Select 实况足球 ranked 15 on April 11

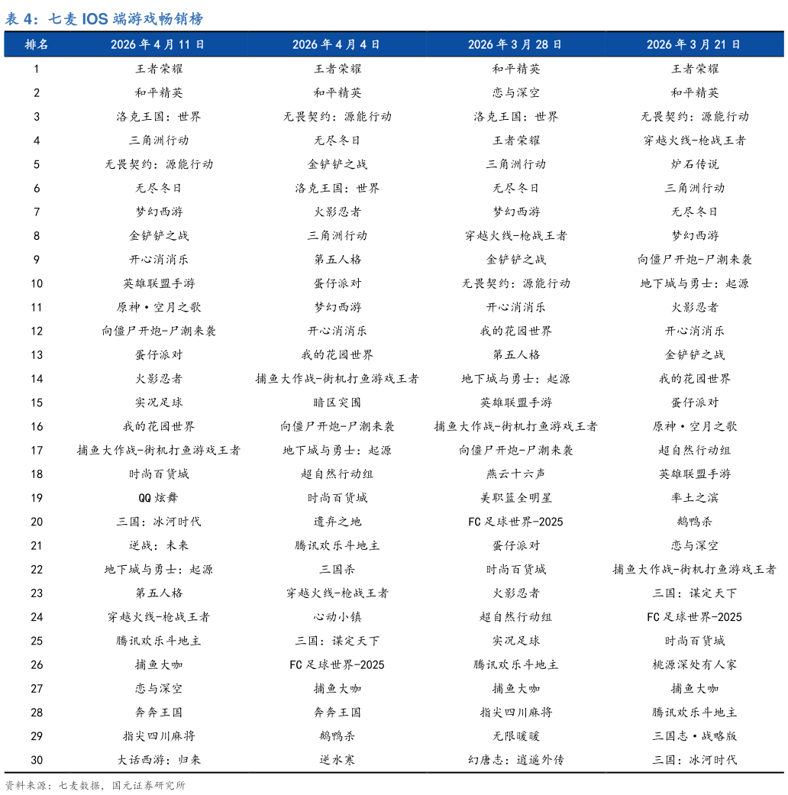point(158,402)
